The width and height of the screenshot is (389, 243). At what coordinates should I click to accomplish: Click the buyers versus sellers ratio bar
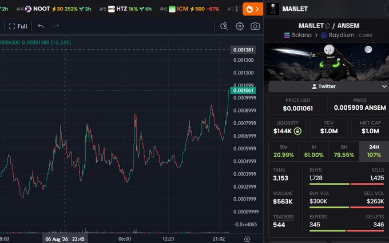pyautogui.click(x=347, y=230)
